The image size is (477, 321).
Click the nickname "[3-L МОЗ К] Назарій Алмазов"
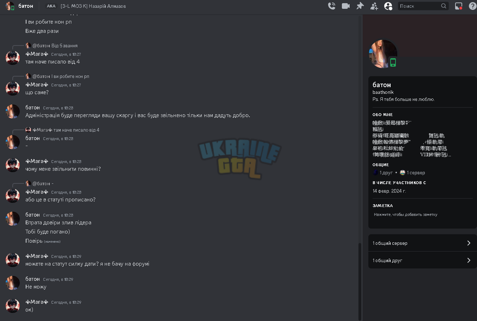click(93, 6)
